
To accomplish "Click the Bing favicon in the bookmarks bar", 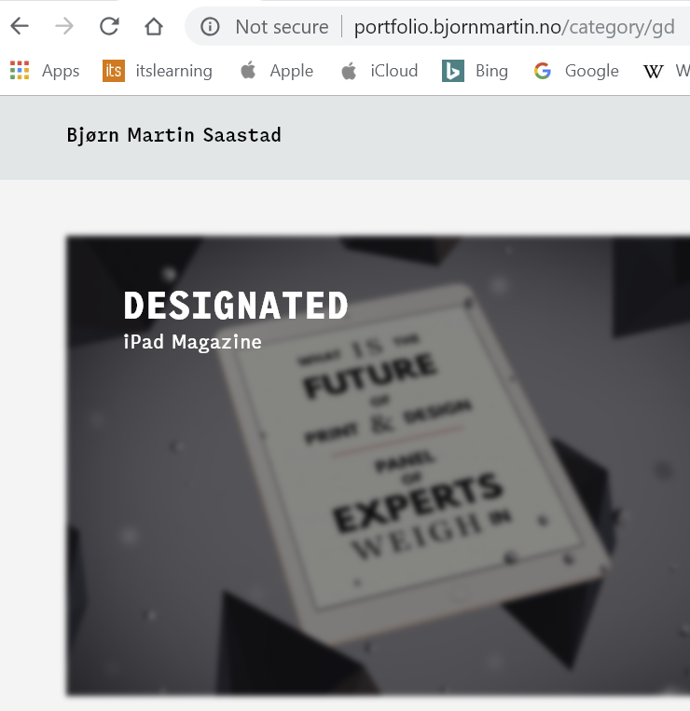I will pyautogui.click(x=453, y=71).
